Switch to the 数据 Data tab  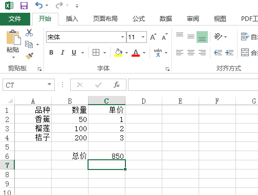pyautogui.click(x=166, y=19)
